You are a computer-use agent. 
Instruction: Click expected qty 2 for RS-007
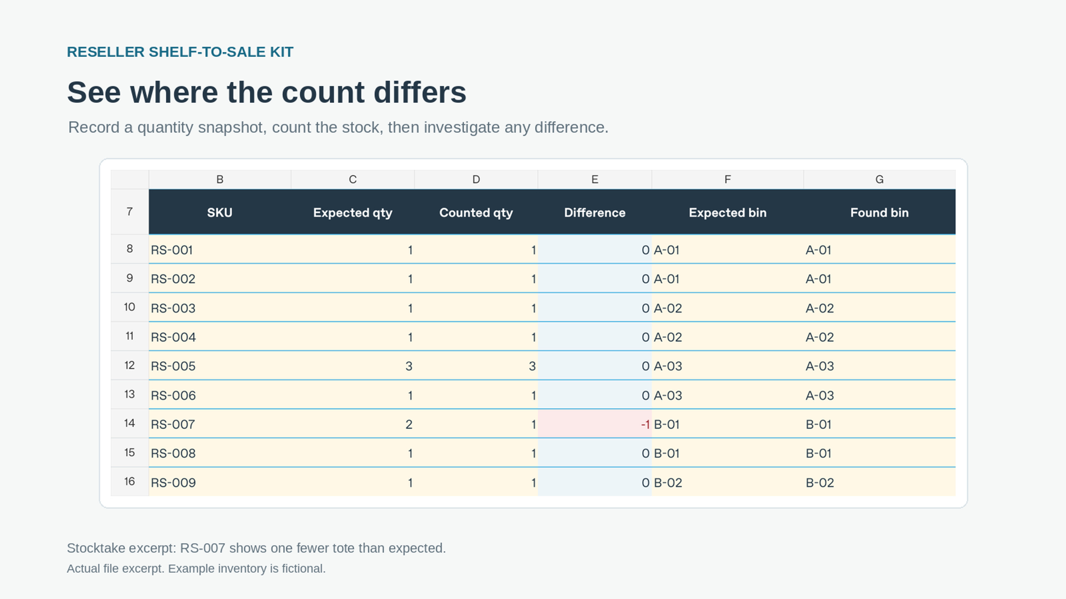[x=353, y=424]
